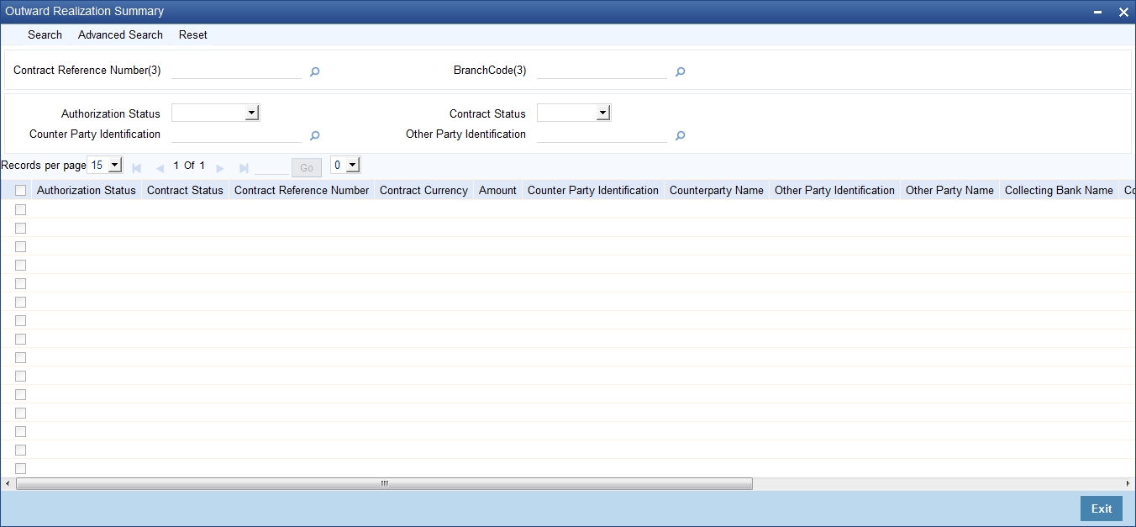Sort by Contract Status column header
1136x527 pixels.
tap(185, 191)
